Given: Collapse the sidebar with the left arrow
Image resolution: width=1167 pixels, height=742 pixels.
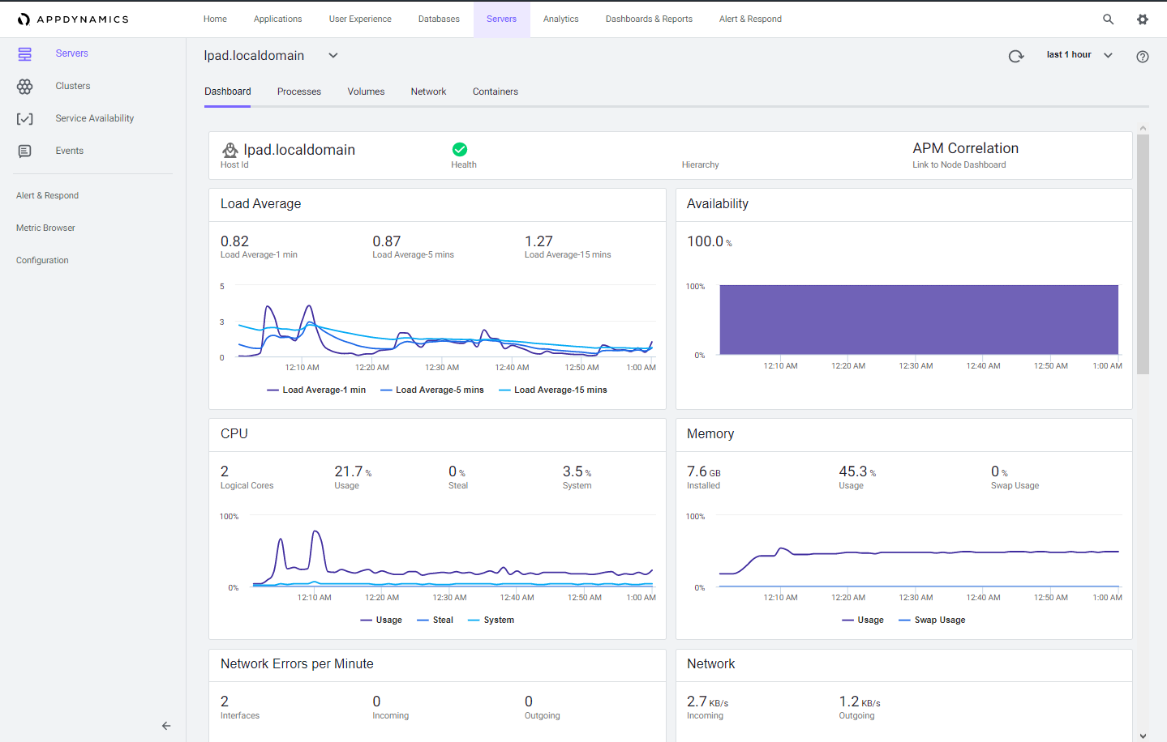Looking at the screenshot, I should pyautogui.click(x=166, y=726).
